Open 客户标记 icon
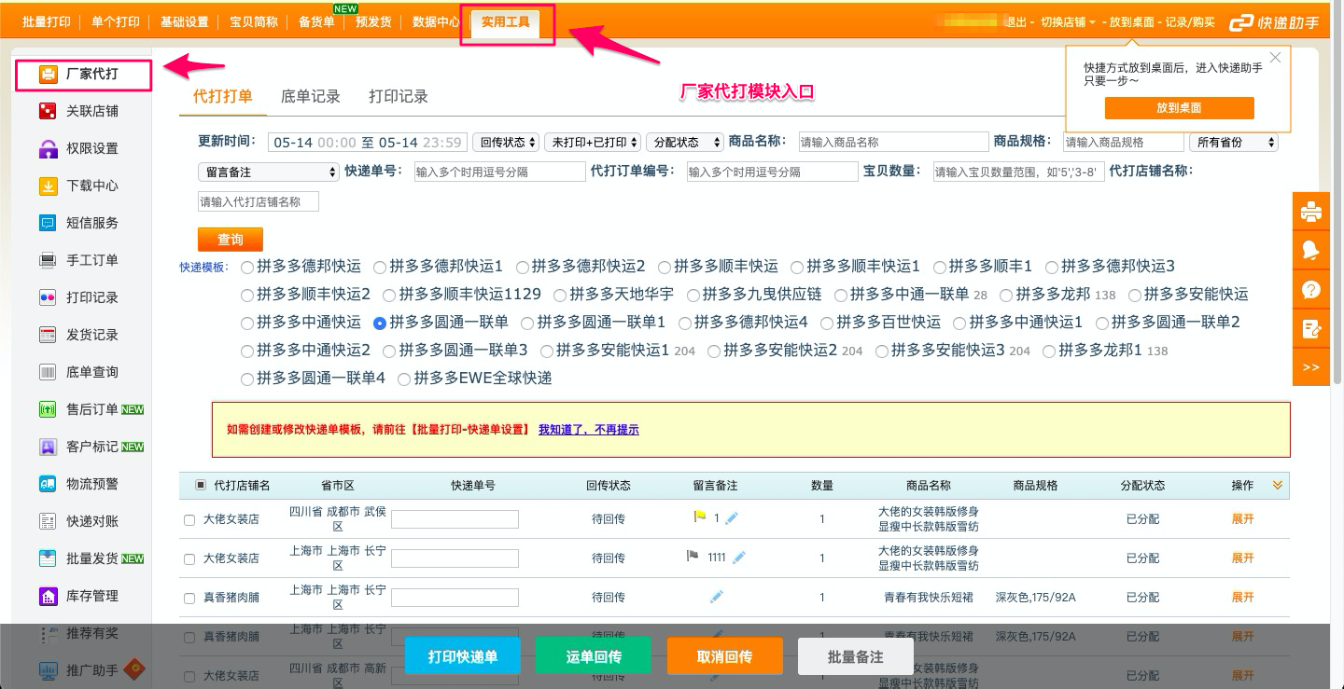The height and width of the screenshot is (689, 1344). coord(48,447)
